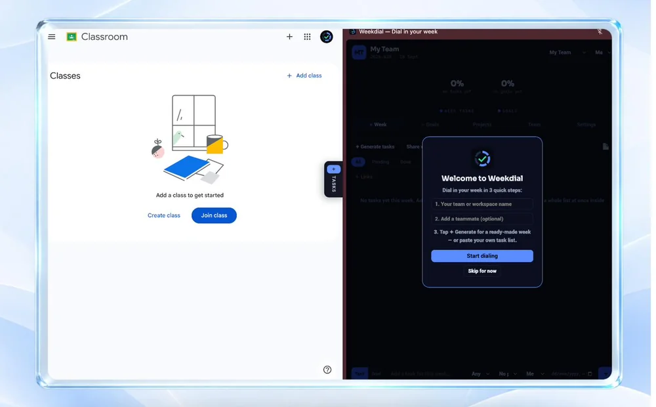Click the document icon in Weekdial toolbar
The width and height of the screenshot is (656, 407).
tap(605, 146)
